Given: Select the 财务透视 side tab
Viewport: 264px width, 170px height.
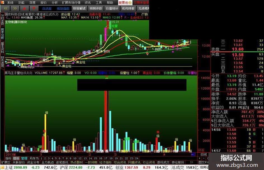Looking at the screenshot, I should click(x=2, y=62).
